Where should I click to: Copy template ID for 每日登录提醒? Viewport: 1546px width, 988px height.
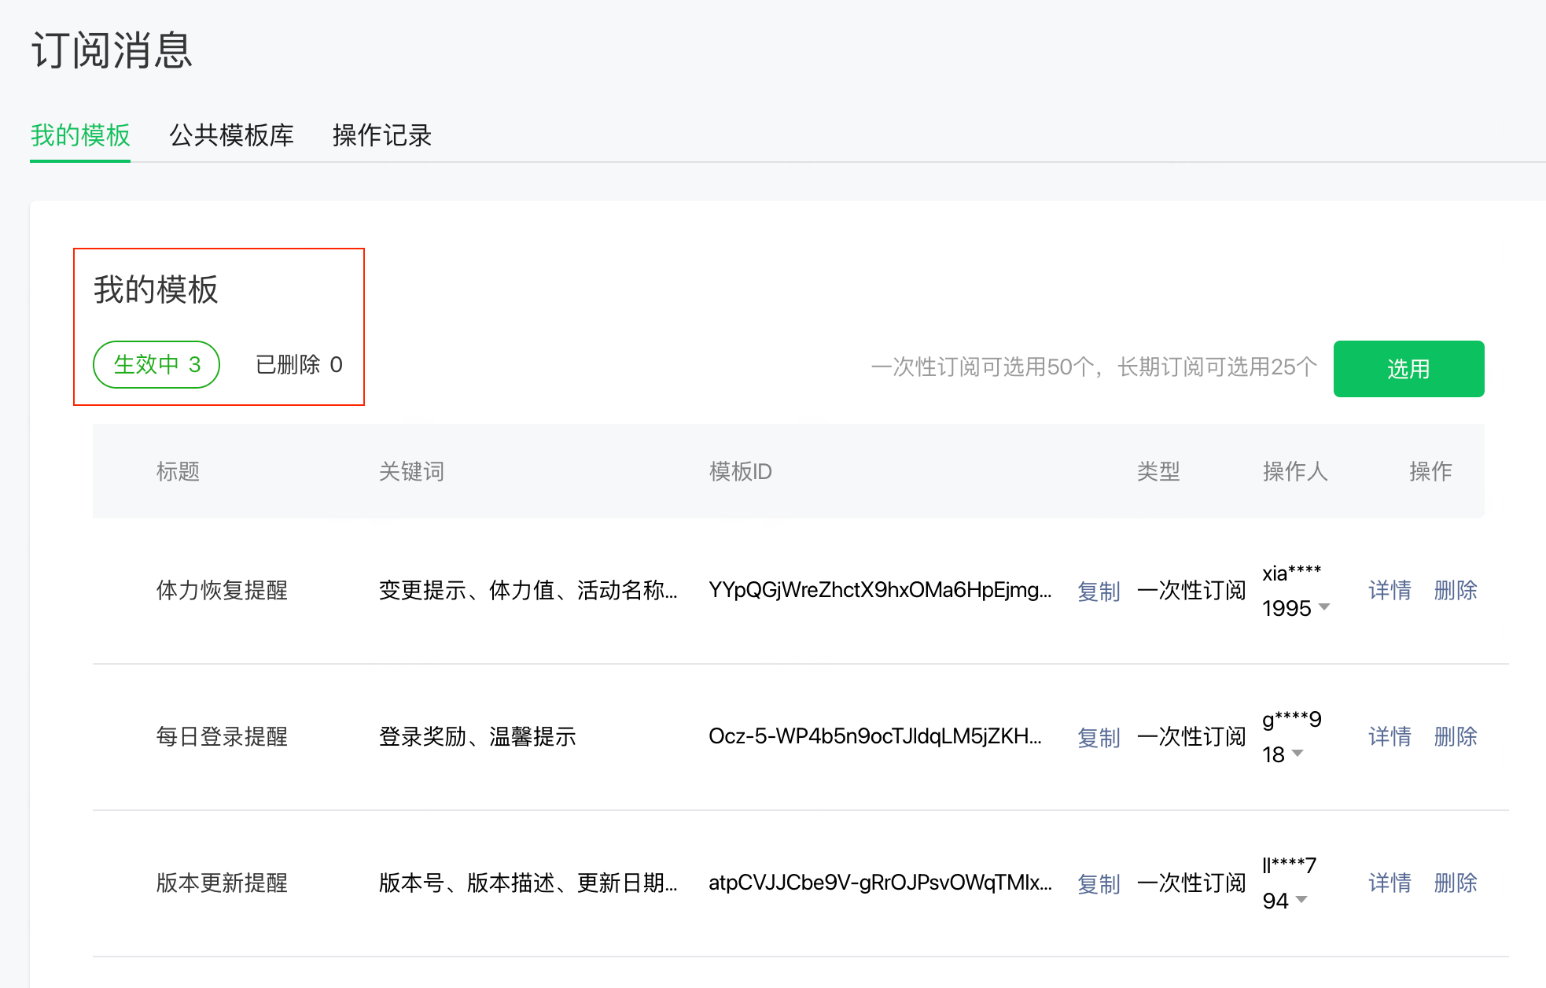click(1099, 738)
